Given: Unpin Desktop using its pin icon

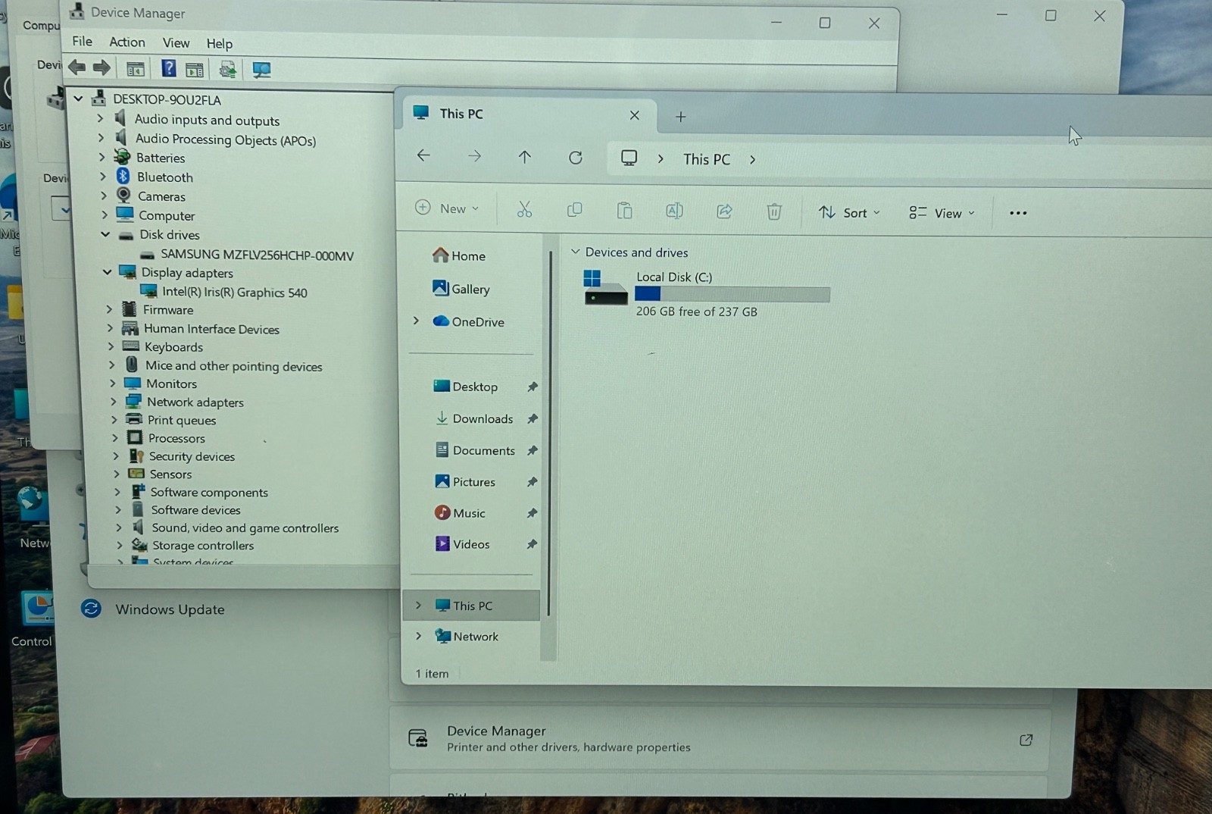Looking at the screenshot, I should tap(533, 387).
